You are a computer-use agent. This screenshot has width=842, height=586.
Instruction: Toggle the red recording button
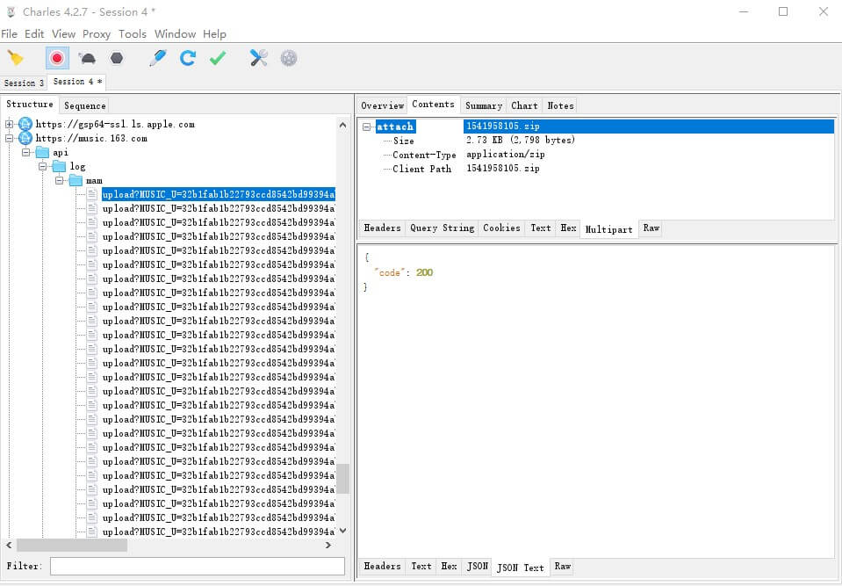pos(57,58)
